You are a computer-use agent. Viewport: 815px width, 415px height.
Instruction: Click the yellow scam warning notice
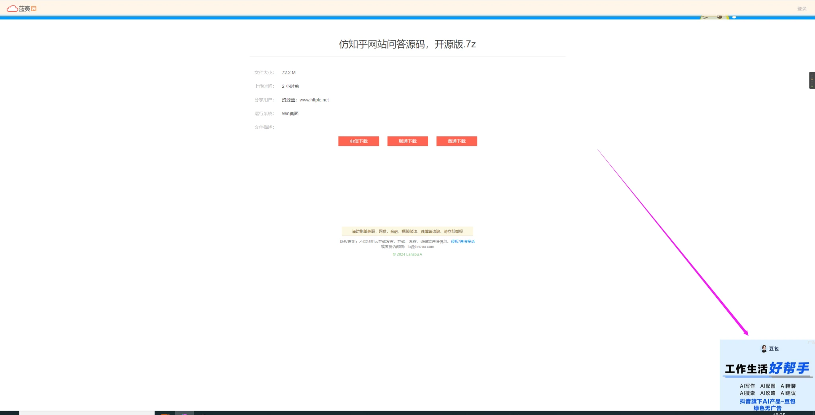[407, 231]
